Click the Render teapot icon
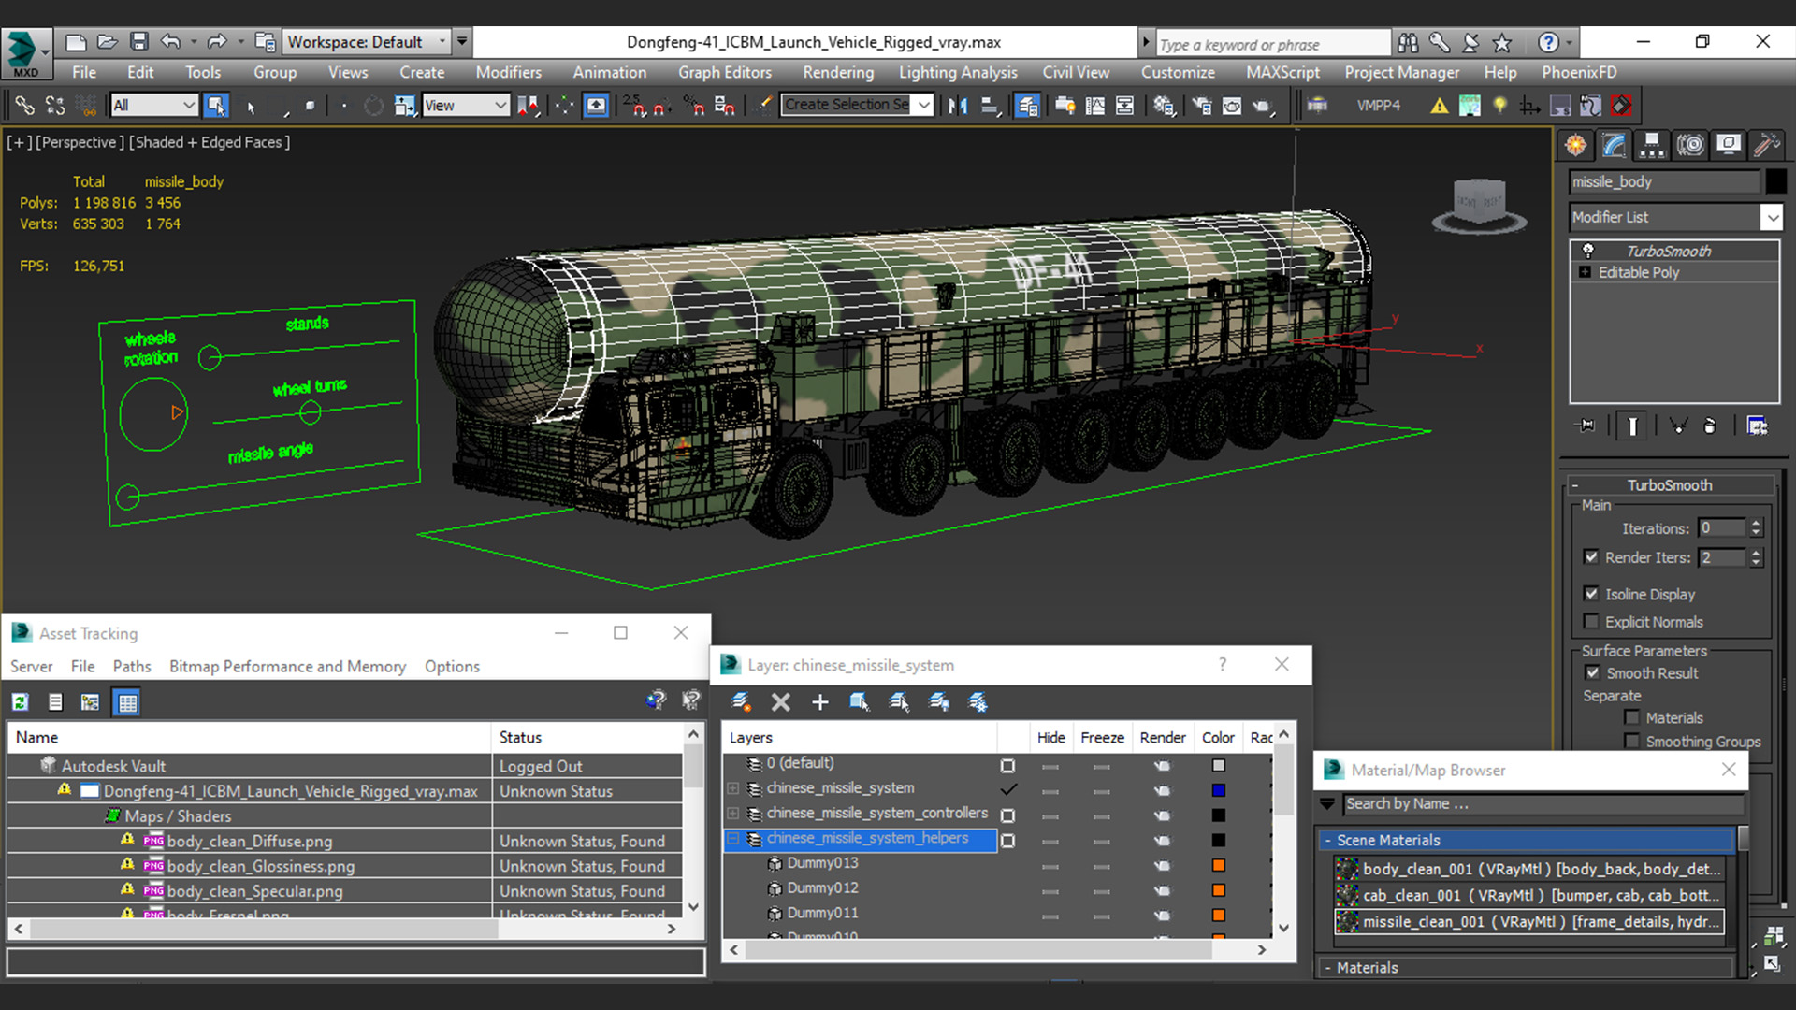The image size is (1796, 1010). click(x=1263, y=106)
